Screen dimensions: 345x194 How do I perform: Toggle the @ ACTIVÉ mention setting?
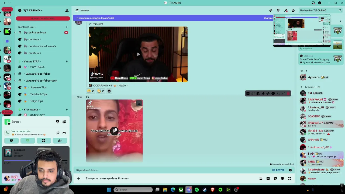coord(278,170)
